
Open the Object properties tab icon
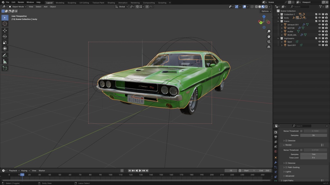tap(276, 157)
